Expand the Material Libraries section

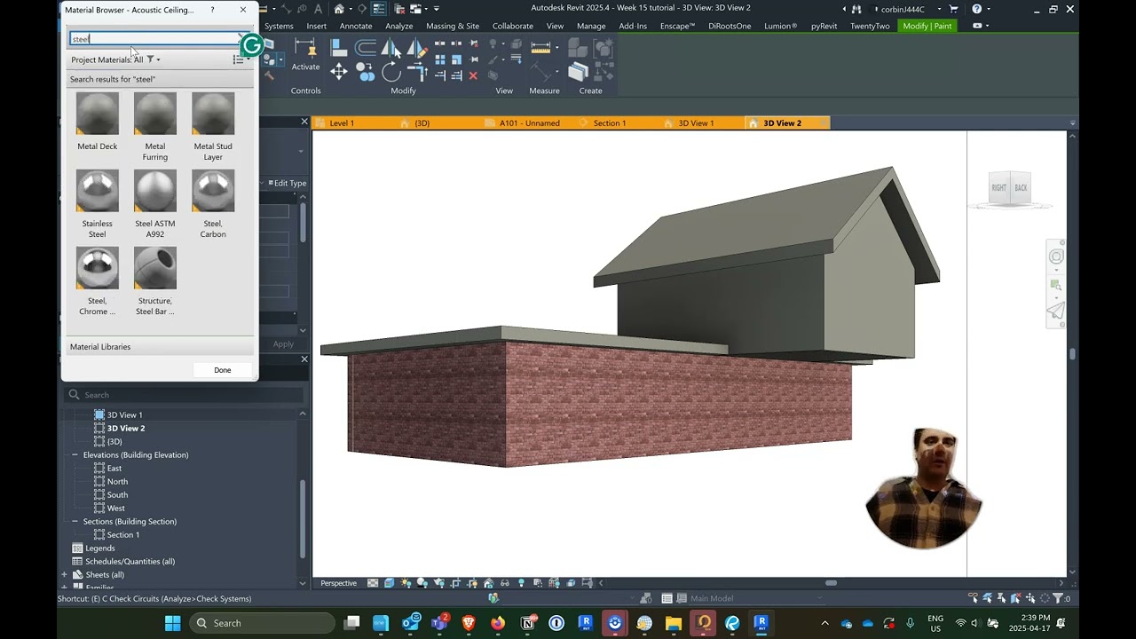160,346
